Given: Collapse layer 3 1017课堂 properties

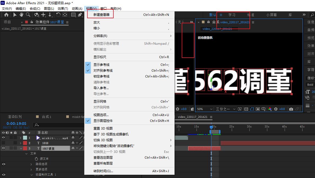Looking at the screenshot, I should pyautogui.click(x=21, y=148).
